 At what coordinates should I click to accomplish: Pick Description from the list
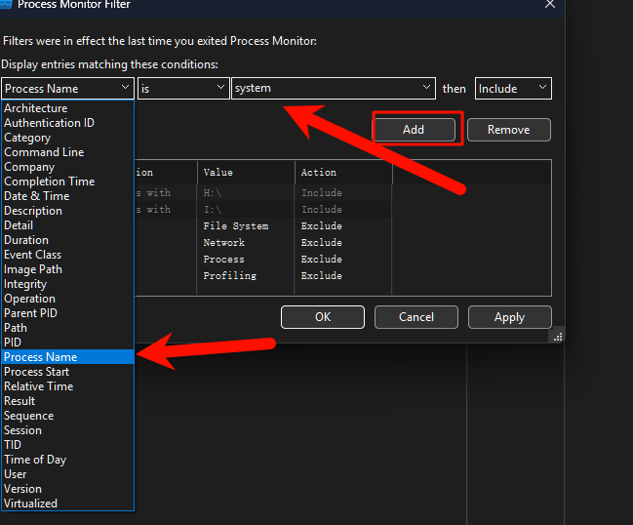(x=68, y=211)
